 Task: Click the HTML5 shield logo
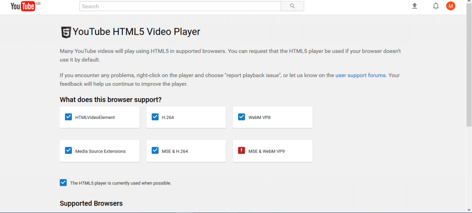tap(65, 32)
